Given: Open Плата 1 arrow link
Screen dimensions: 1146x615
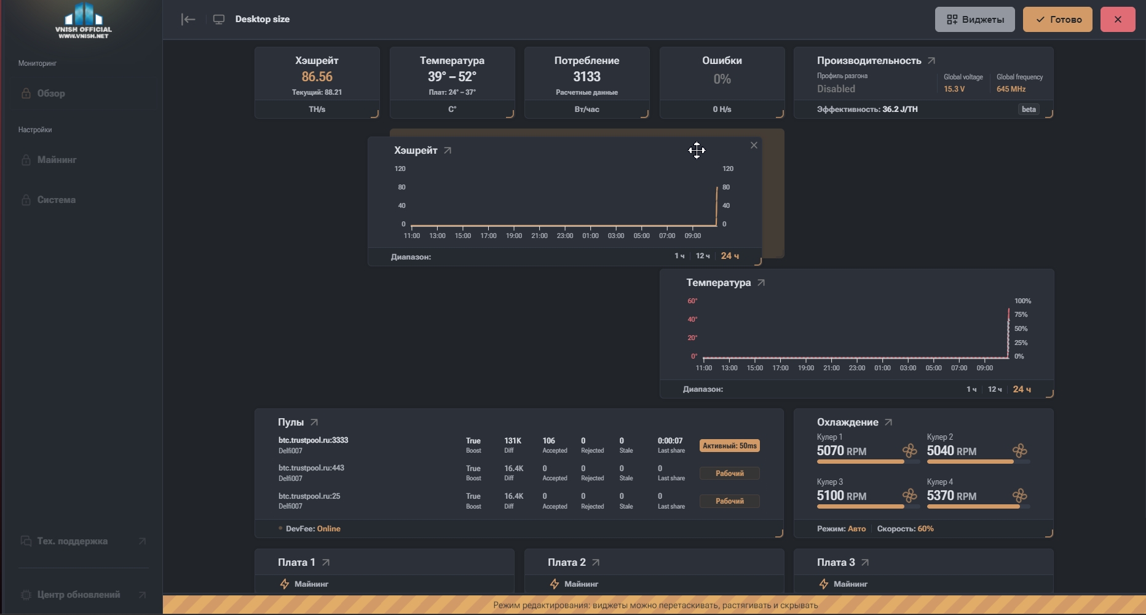Looking at the screenshot, I should [x=326, y=562].
